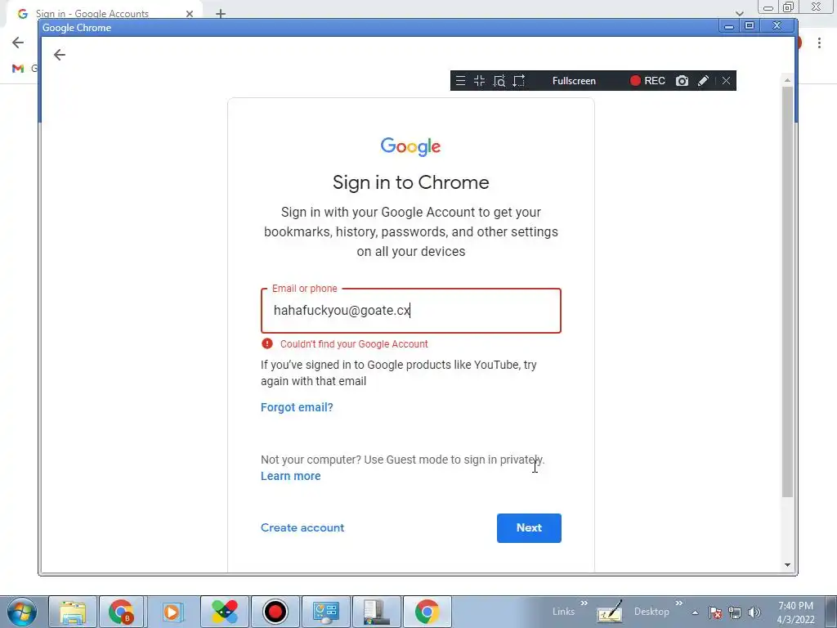Close the Sign in - Google Accounts tab
The image size is (837, 628).
click(x=190, y=14)
